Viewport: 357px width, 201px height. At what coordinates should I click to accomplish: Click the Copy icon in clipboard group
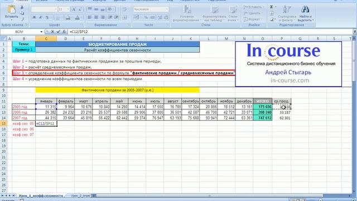[22, 13]
